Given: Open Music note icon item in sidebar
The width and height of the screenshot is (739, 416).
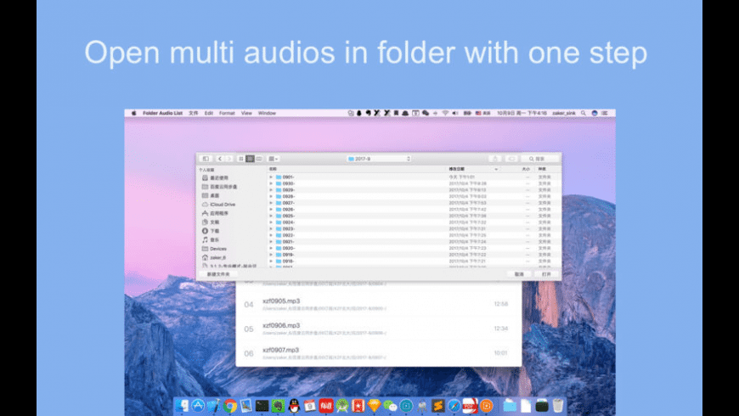Looking at the screenshot, I should click(211, 239).
